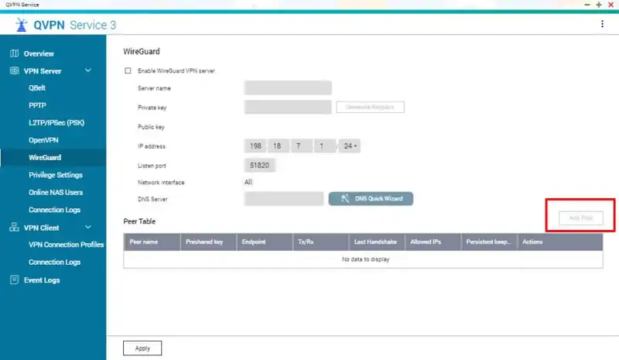
Task: Click the Server name input field
Action: [288, 87]
